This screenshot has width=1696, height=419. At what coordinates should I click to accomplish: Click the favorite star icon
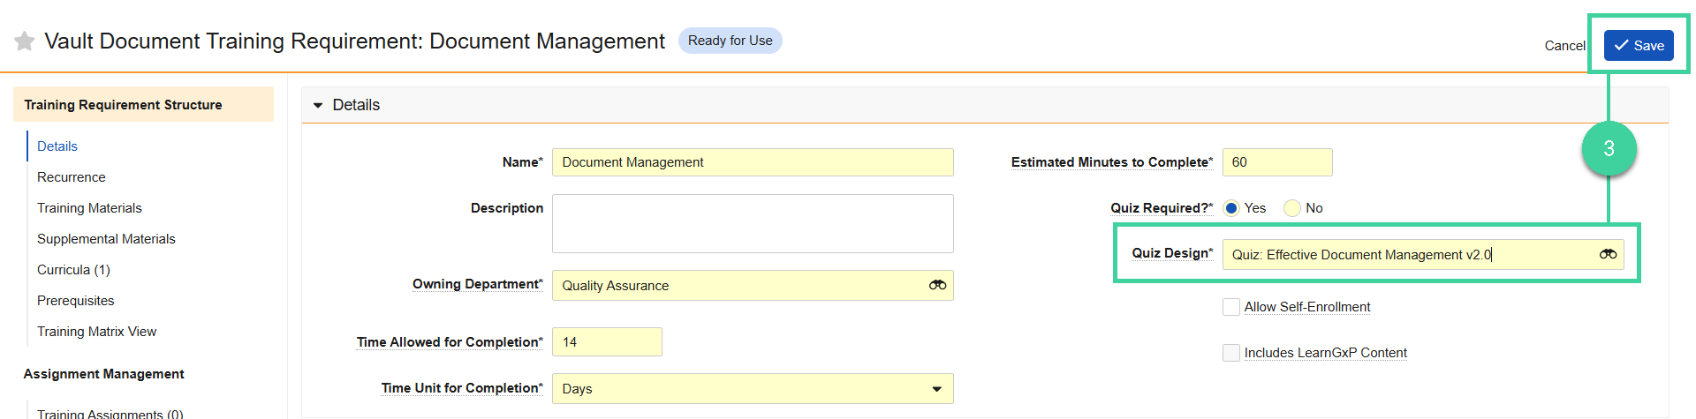(x=25, y=41)
